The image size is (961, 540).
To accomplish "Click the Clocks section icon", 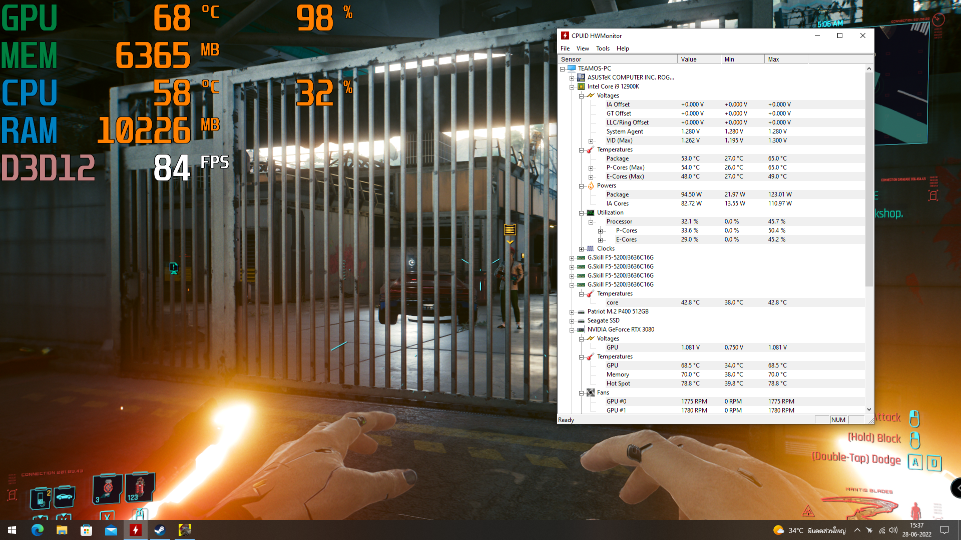I will pos(591,248).
